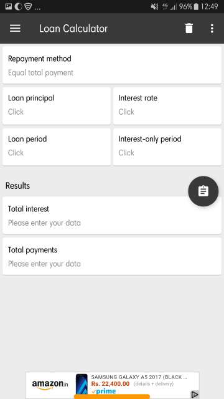
Task: Tap the Total interest result card
Action: pos(112,215)
